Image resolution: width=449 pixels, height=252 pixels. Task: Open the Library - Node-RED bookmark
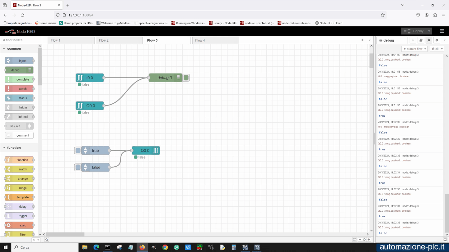pyautogui.click(x=223, y=23)
